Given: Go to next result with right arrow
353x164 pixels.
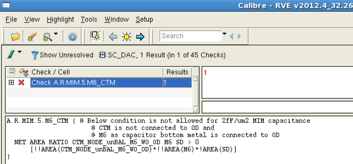Looking at the screenshot, I should click(140, 37).
